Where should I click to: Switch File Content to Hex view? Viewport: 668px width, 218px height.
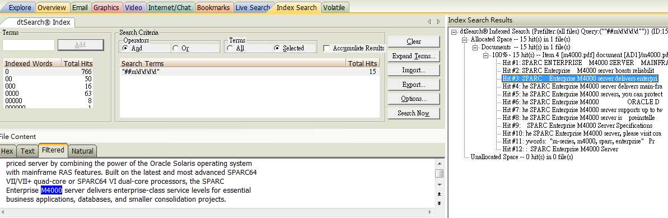pyautogui.click(x=7, y=151)
